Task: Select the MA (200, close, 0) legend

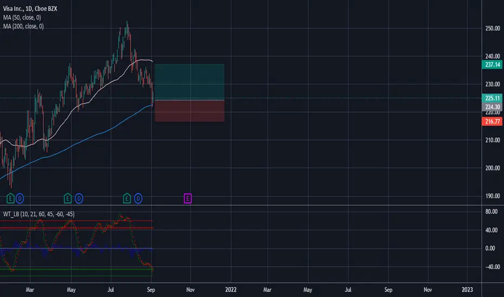Action: point(23,26)
